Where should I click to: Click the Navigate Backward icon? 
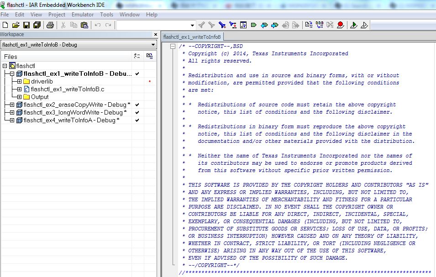coord(285,25)
